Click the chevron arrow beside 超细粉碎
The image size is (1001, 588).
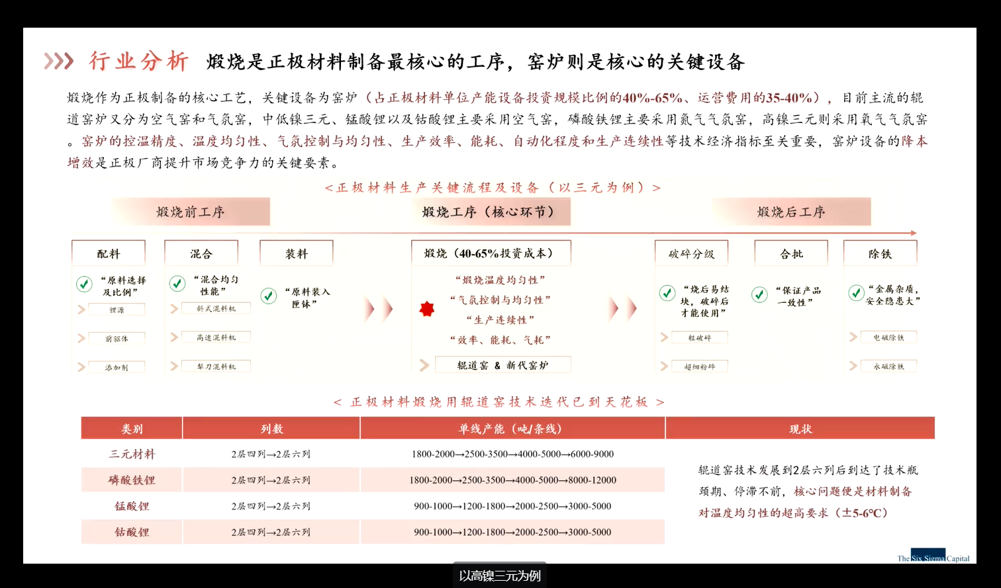click(x=664, y=366)
